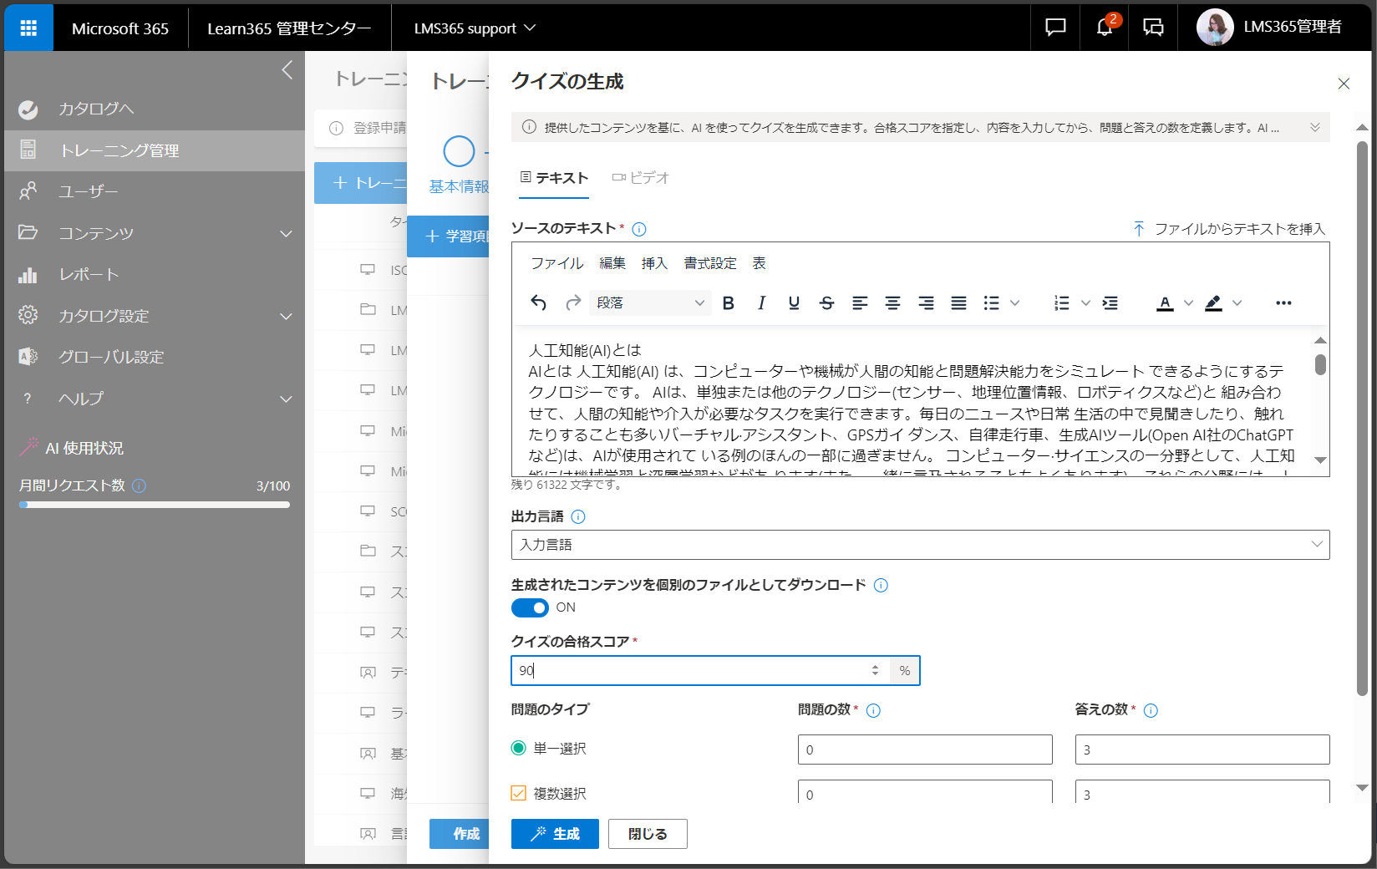Screen dimensions: 1377x869
Task: Open the ファイル editor menu
Action: pyautogui.click(x=557, y=263)
